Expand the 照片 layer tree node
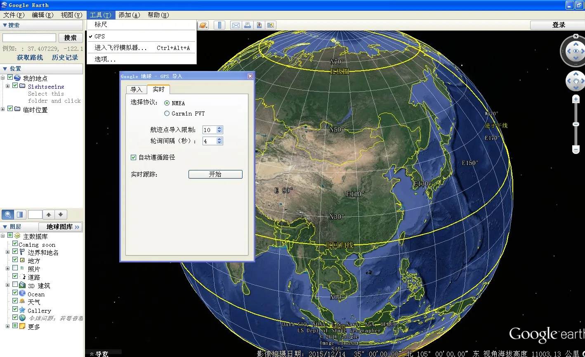The image size is (585, 357). click(x=8, y=269)
